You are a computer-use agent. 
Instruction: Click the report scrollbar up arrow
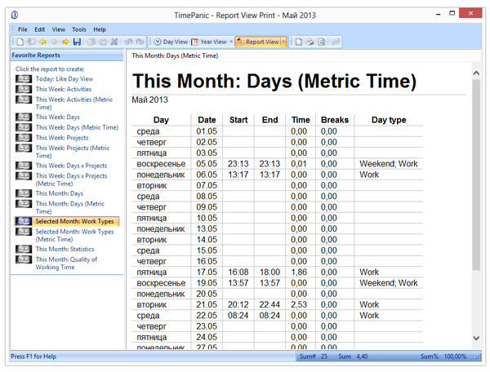point(476,73)
